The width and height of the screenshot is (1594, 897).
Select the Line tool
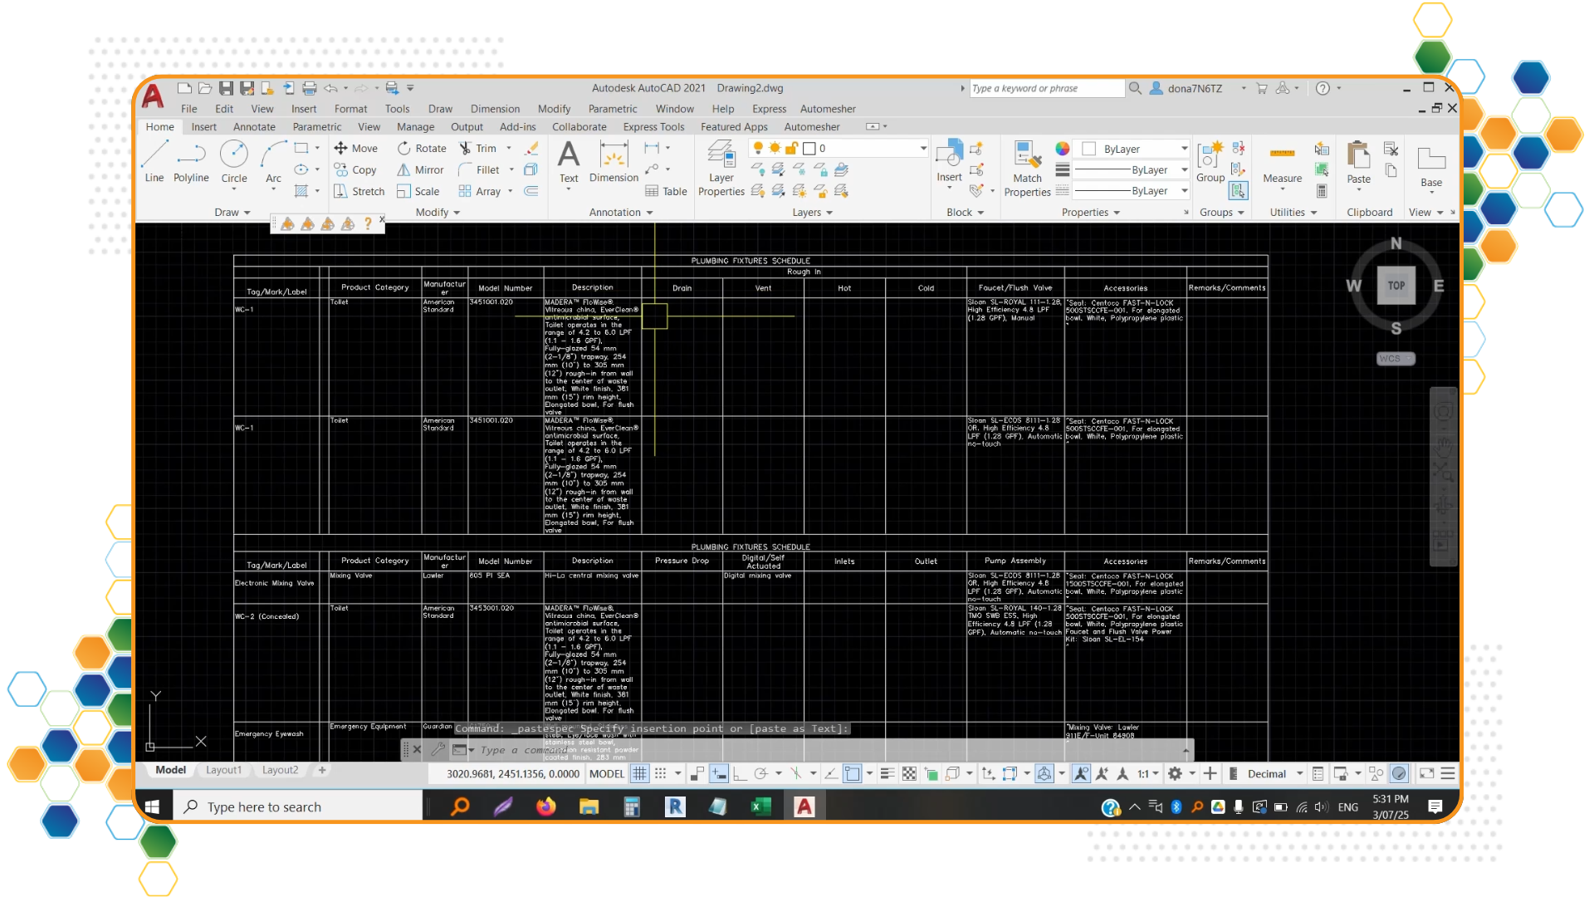(x=154, y=162)
